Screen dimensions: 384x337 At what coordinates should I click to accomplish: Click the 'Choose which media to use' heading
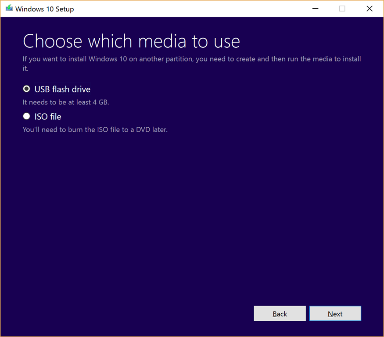[131, 41]
